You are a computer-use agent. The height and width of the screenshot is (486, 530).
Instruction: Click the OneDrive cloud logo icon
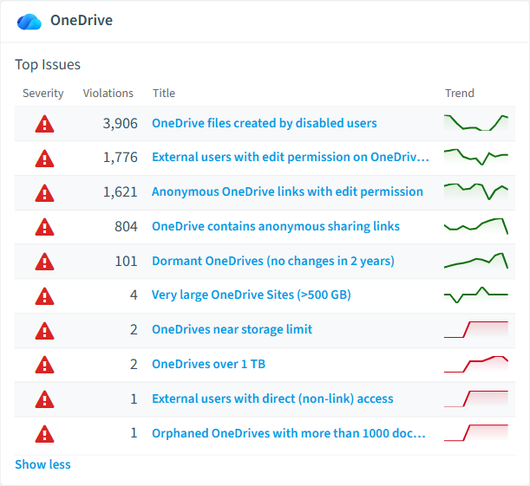click(x=29, y=22)
